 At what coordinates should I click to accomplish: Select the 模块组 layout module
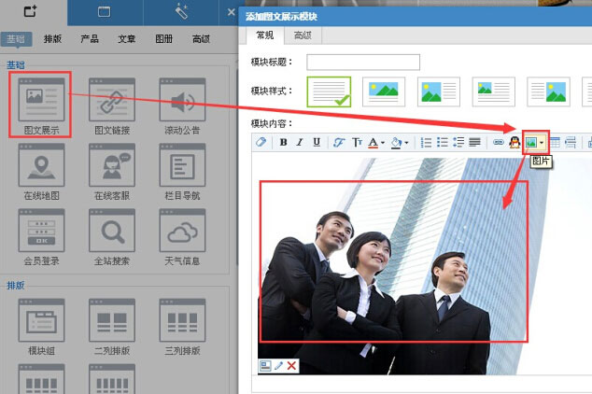[x=41, y=327]
